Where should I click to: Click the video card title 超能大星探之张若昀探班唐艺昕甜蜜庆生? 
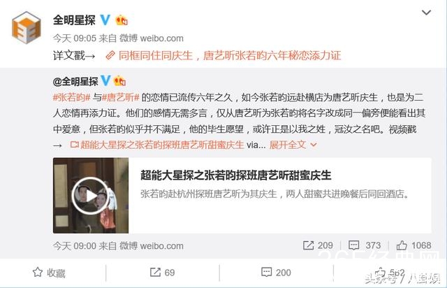236,175
